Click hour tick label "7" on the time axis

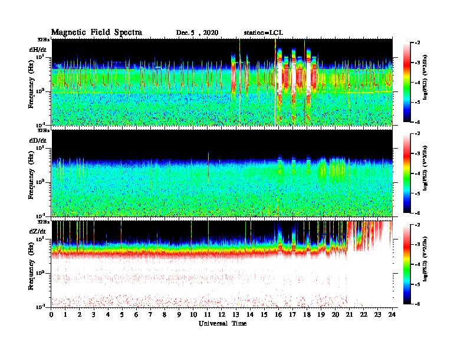click(150, 314)
